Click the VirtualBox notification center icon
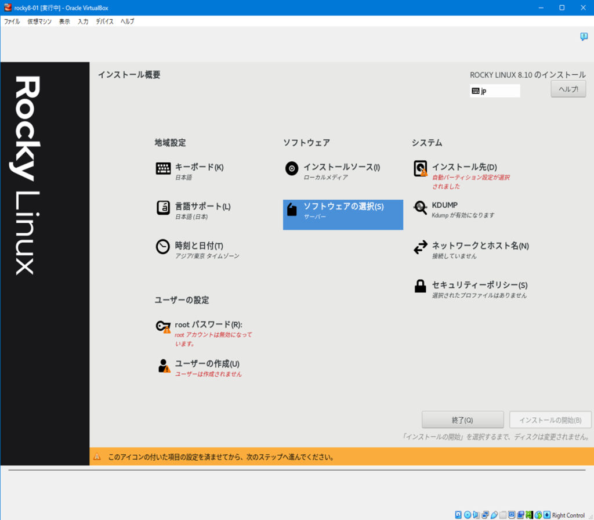This screenshot has width=594, height=520. [584, 37]
